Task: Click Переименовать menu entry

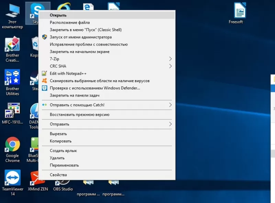Action: (x=64, y=165)
